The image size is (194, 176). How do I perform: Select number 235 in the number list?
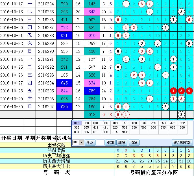(x=153, y=123)
